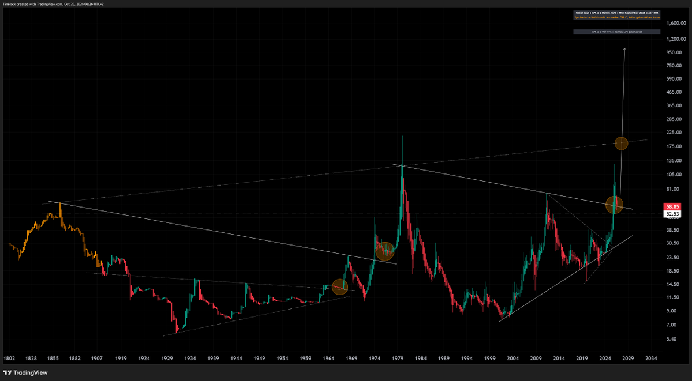
Task: Click the 2034 date on the time axis
Action: point(652,359)
